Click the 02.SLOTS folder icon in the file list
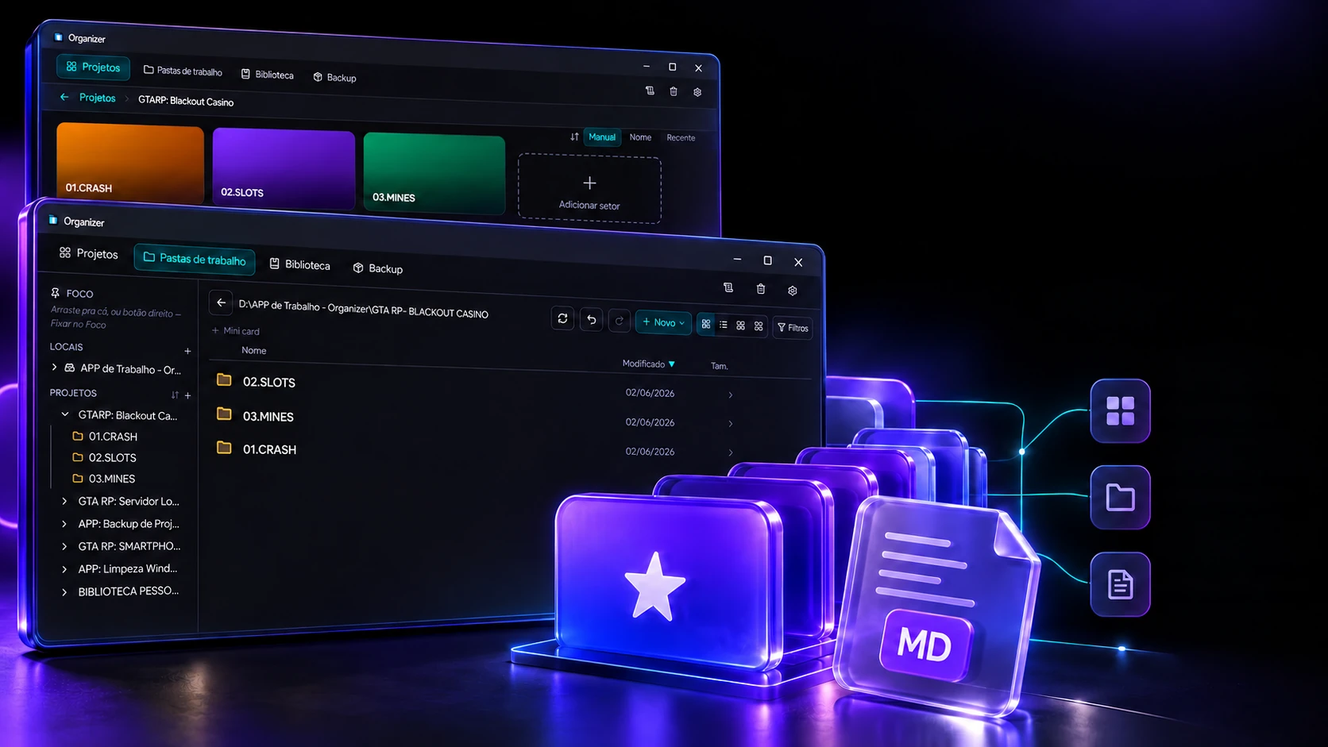Viewport: 1328px width, 747px height. pyautogui.click(x=224, y=380)
